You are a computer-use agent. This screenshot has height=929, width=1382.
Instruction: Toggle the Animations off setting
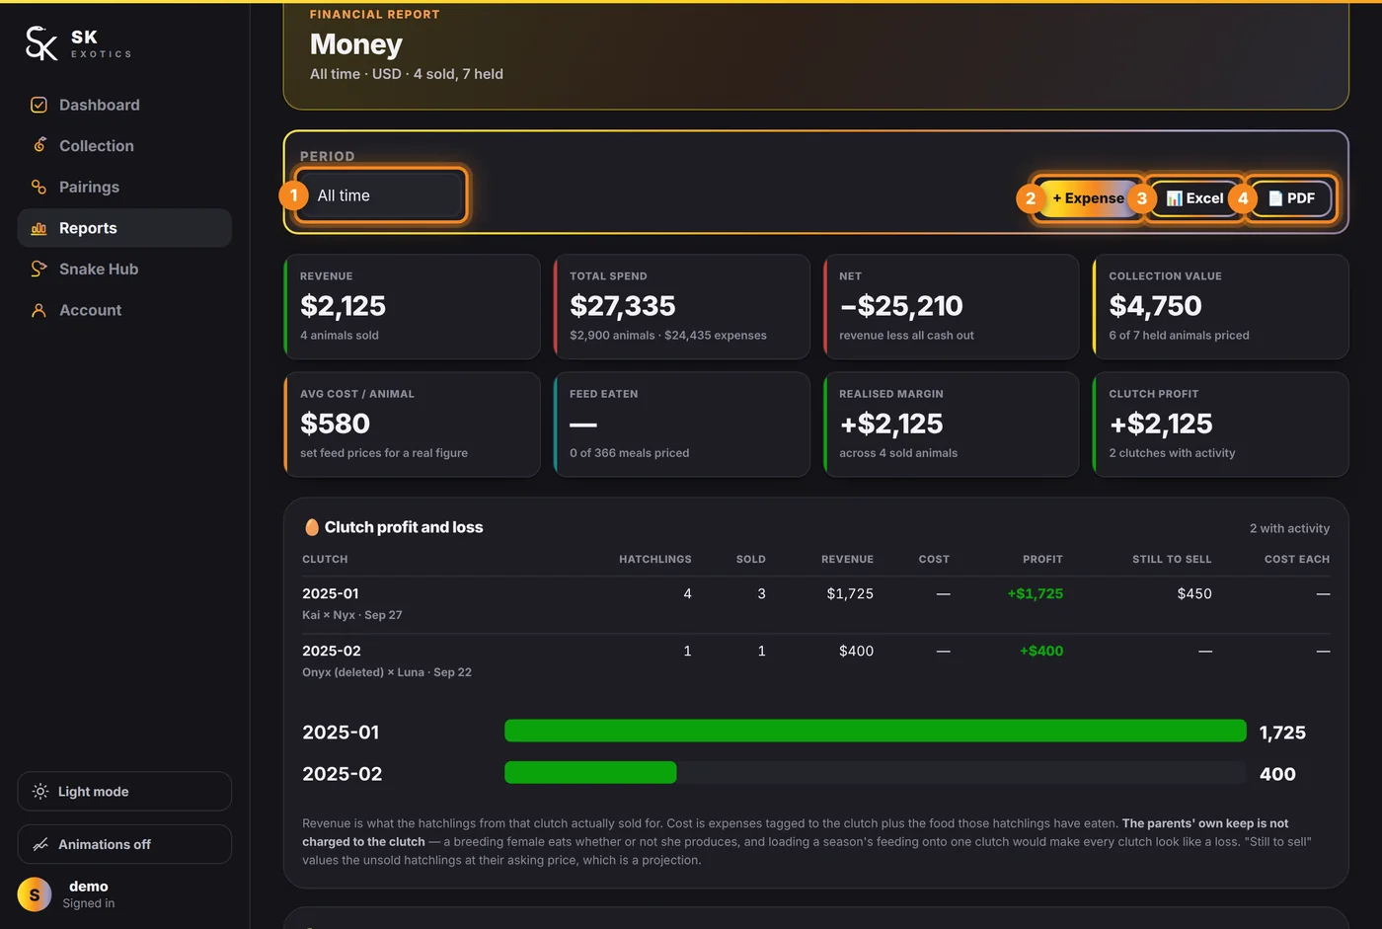124,844
